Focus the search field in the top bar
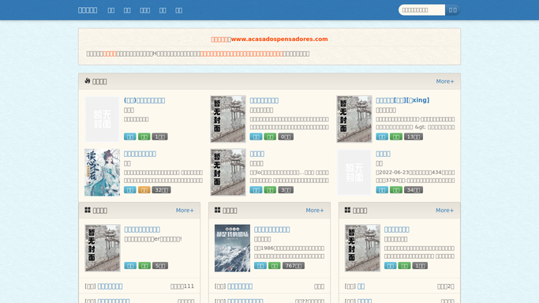The image size is (539, 303). [421, 10]
